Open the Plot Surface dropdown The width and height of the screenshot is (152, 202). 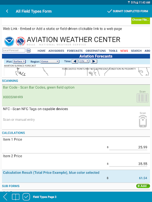[x=19, y=62]
